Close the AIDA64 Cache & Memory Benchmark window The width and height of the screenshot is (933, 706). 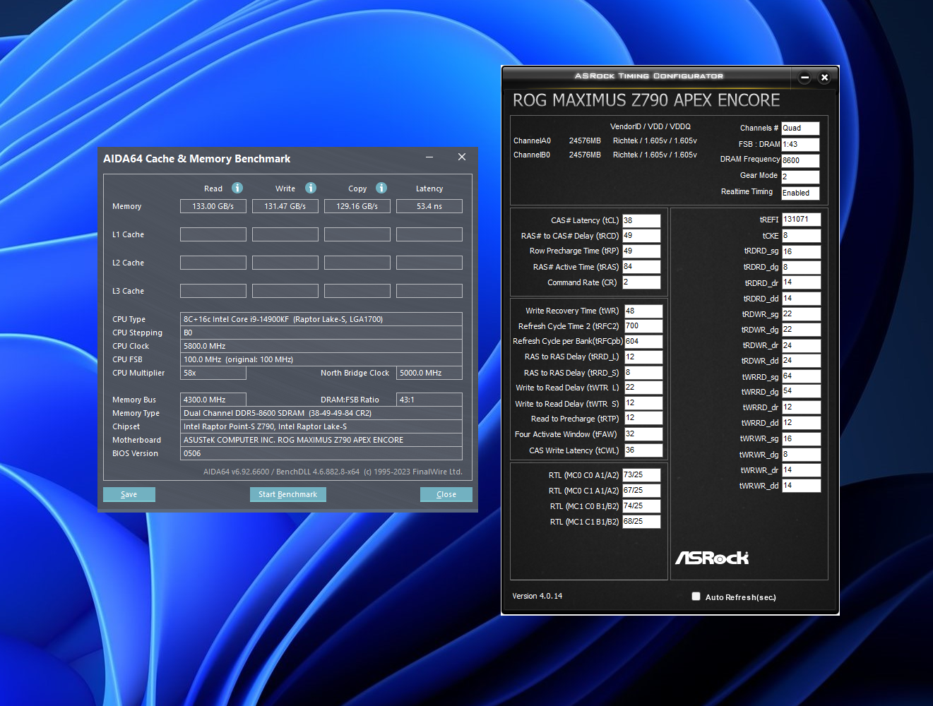click(462, 157)
